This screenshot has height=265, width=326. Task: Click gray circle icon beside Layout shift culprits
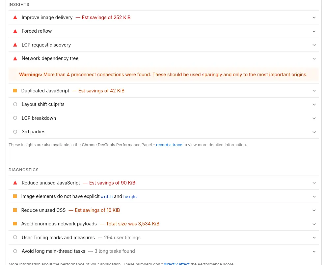point(15,104)
